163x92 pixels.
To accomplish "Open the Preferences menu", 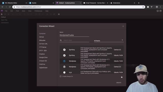I will tap(38, 11).
